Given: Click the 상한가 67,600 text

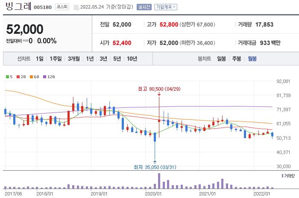Looking at the screenshot, I should pyautogui.click(x=197, y=24).
